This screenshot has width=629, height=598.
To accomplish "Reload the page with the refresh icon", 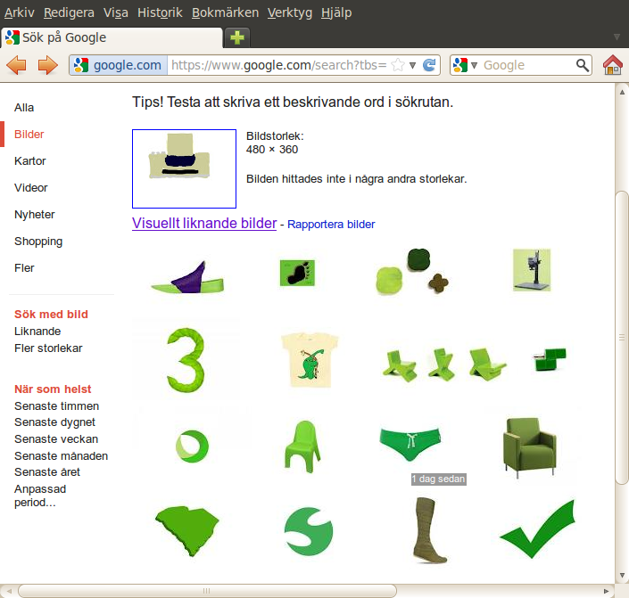I will coord(429,65).
